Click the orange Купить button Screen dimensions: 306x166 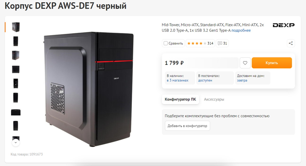272,63
